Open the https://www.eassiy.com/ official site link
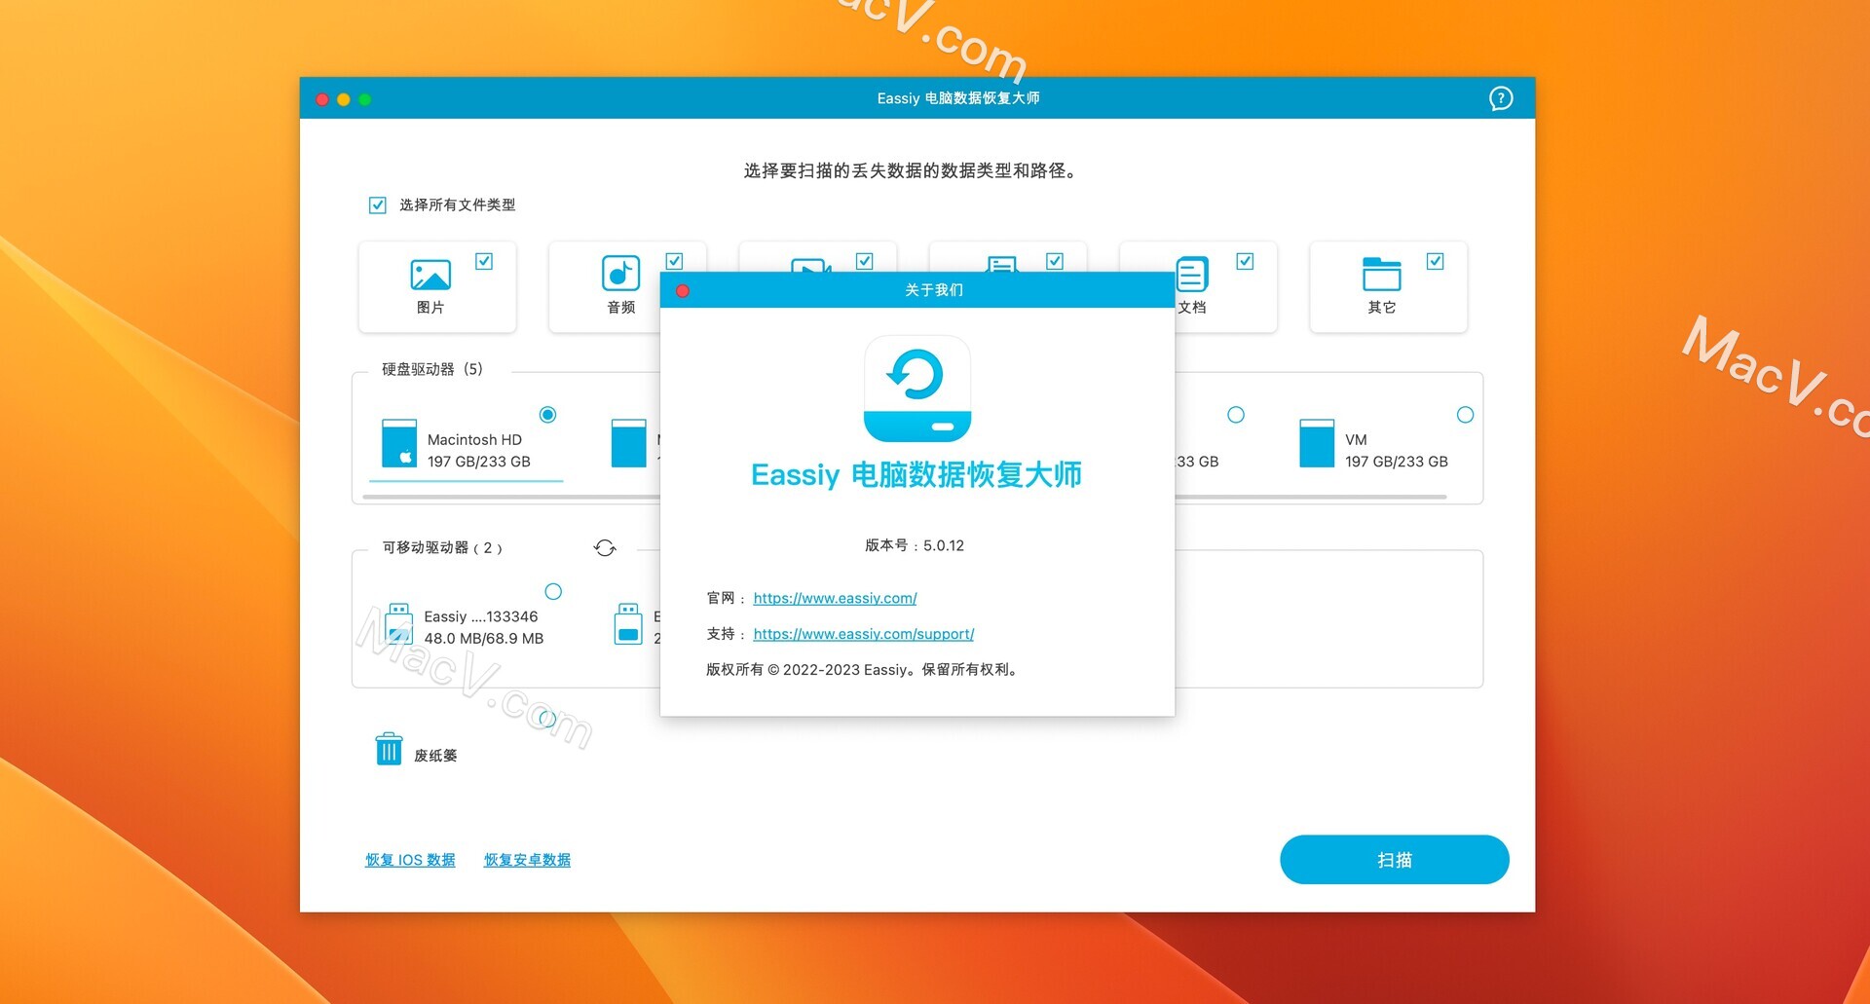Screen dimensions: 1870x1004 coord(835,598)
